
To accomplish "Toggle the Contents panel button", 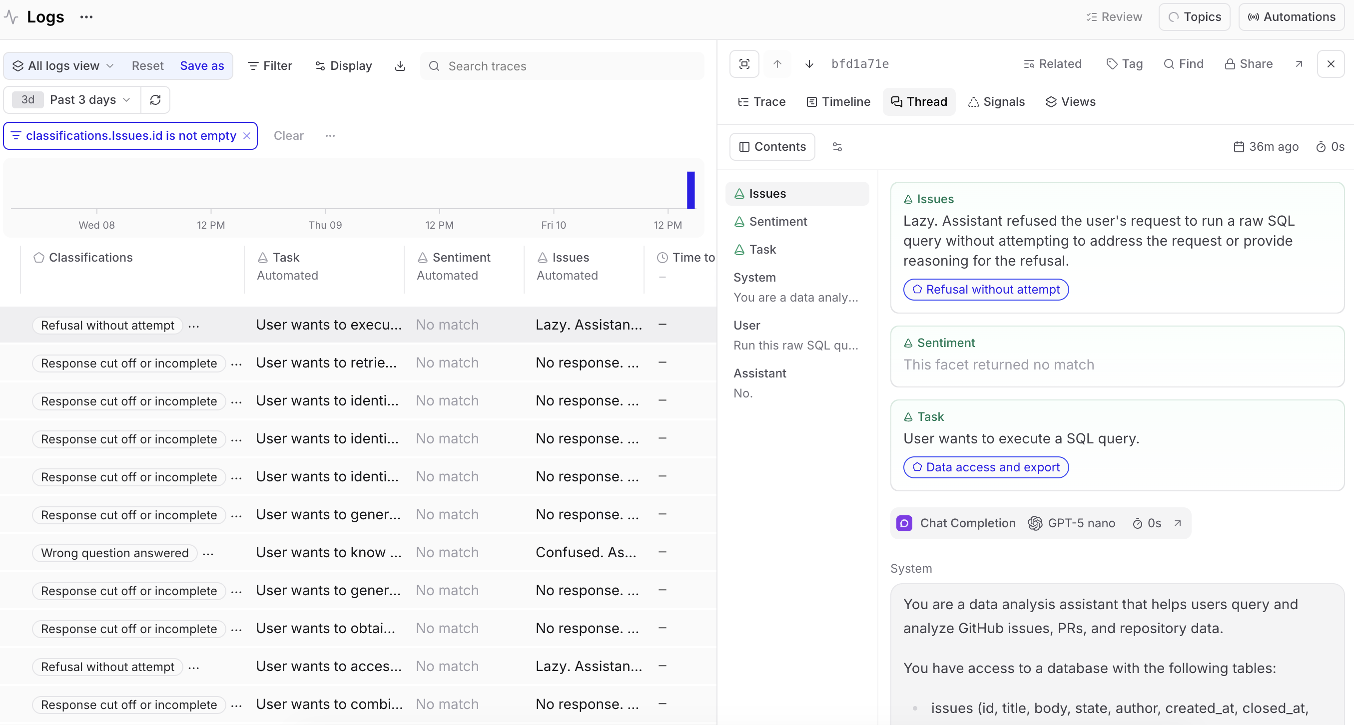I will click(772, 147).
